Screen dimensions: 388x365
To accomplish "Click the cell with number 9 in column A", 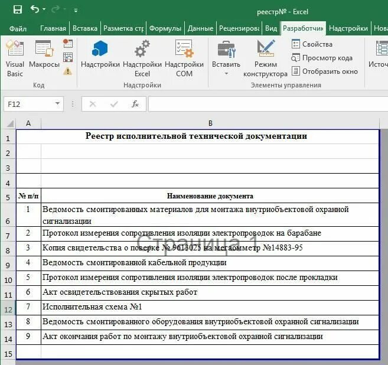I will click(28, 337).
